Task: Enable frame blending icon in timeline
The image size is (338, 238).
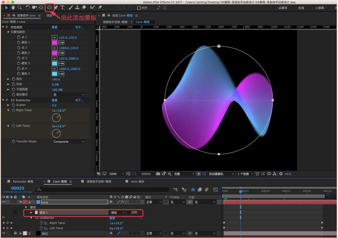Action: tap(200, 190)
